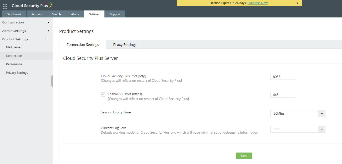Switch to Proxy Settings tab

[x=125, y=45]
